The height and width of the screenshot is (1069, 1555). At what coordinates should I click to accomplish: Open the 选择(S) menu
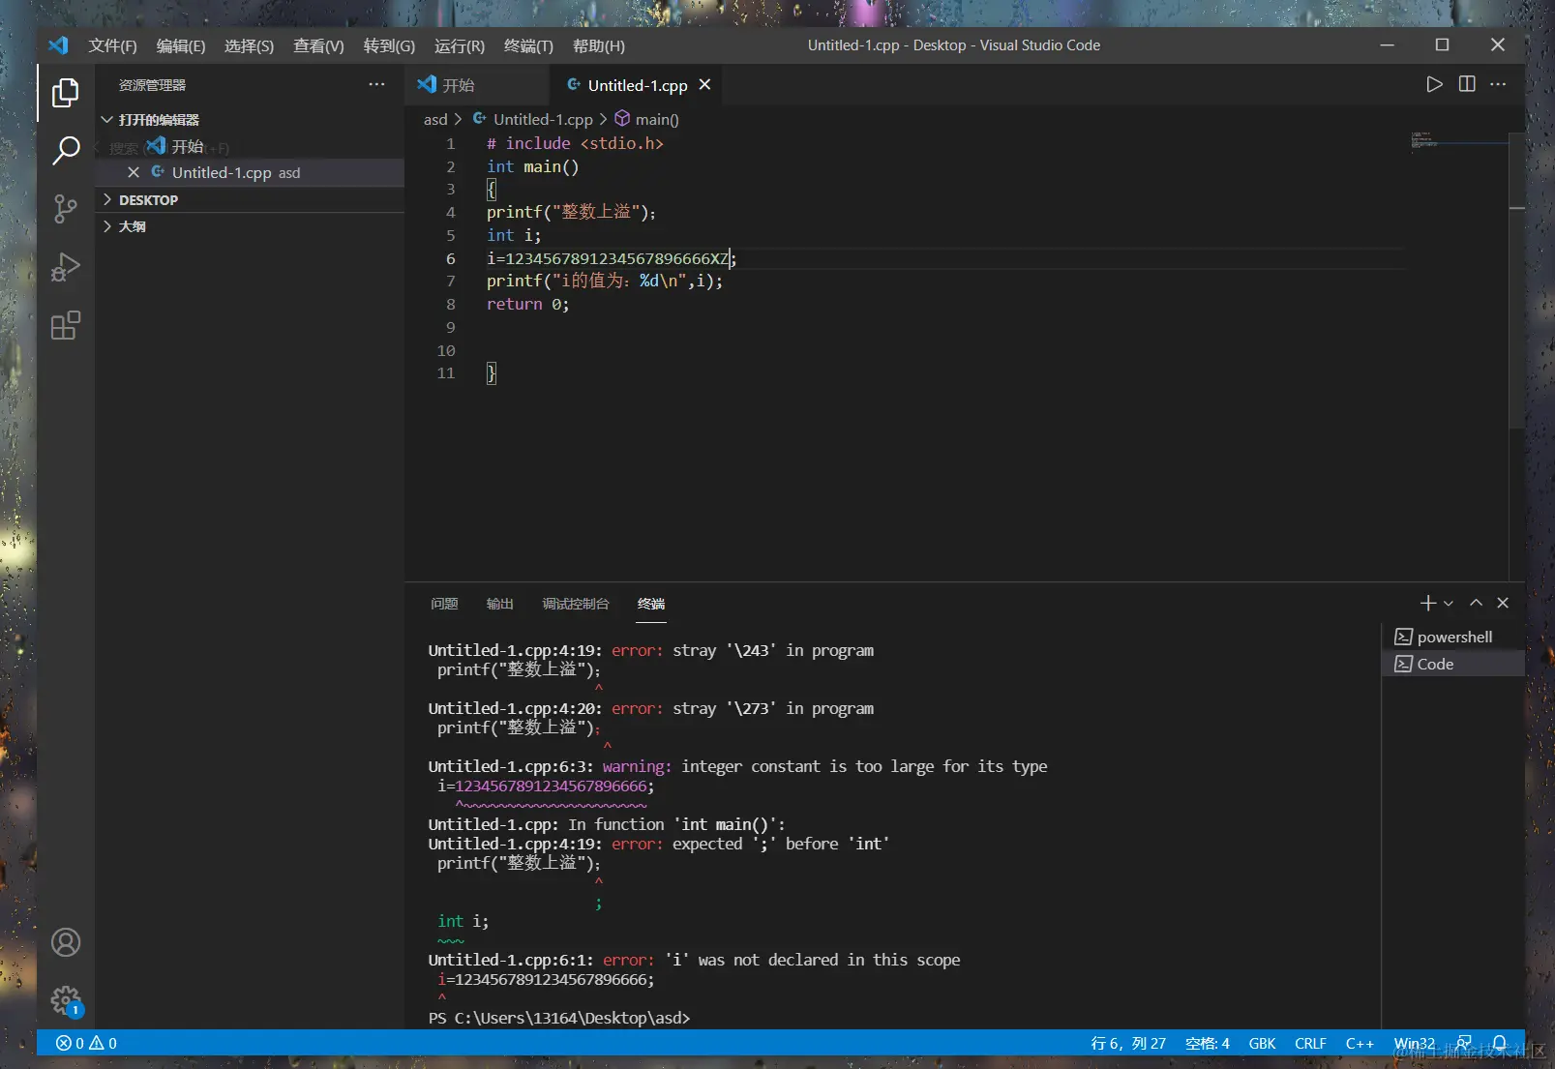point(249,45)
